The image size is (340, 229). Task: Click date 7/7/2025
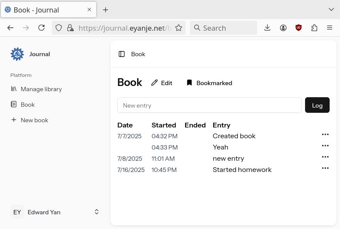[129, 136]
